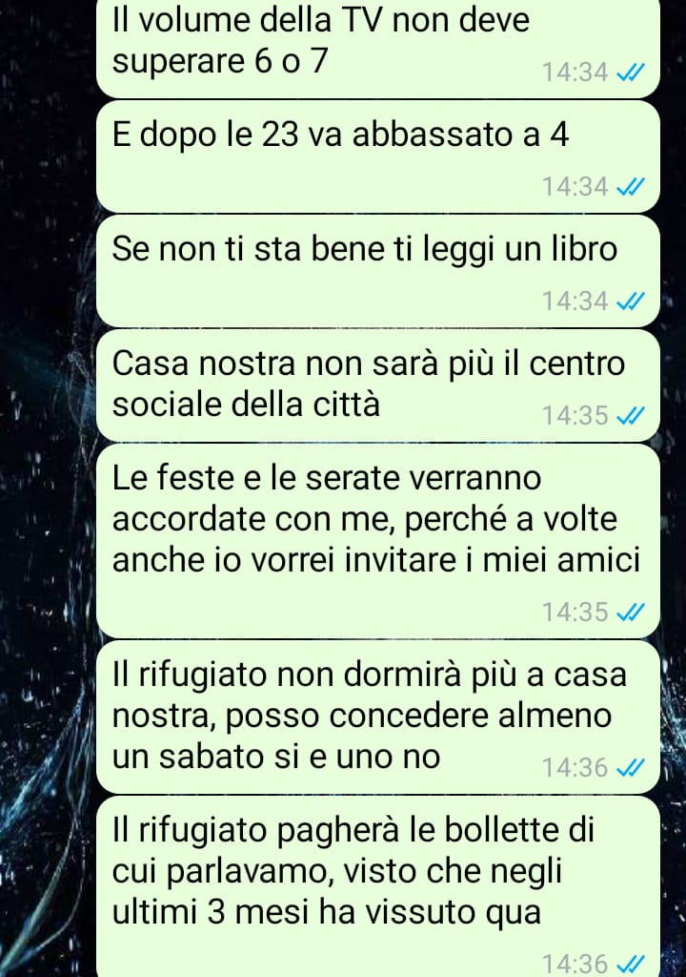This screenshot has width=686, height=977.
Task: Click the 14:35 timestamp under 'invitare i miei amici'
Action: pyautogui.click(x=575, y=612)
